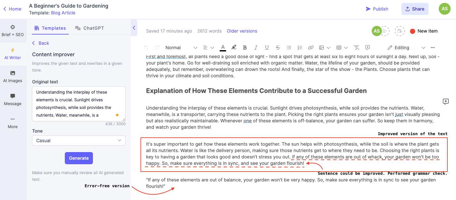Screen dimensions: 456x200
Task: Click the Saved 17 minutes ago status
Action: click(x=169, y=31)
